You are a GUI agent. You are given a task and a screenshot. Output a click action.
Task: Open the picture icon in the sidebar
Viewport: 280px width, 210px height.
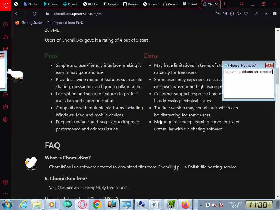click(5, 182)
